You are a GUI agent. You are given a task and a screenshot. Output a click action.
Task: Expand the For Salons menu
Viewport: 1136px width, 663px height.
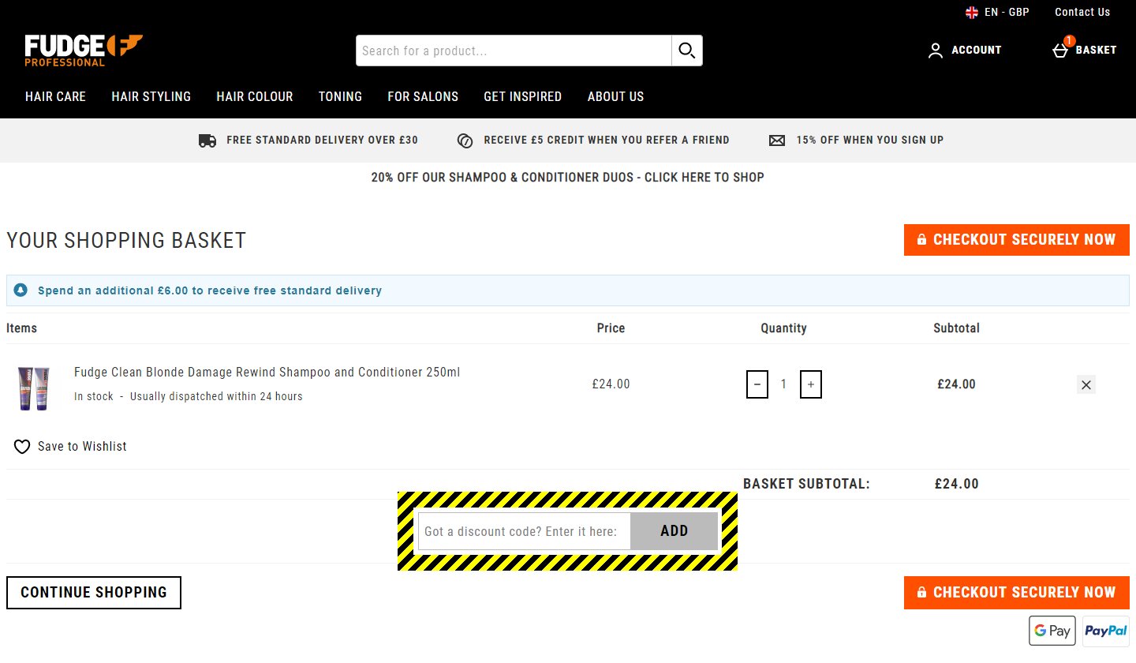tap(422, 96)
